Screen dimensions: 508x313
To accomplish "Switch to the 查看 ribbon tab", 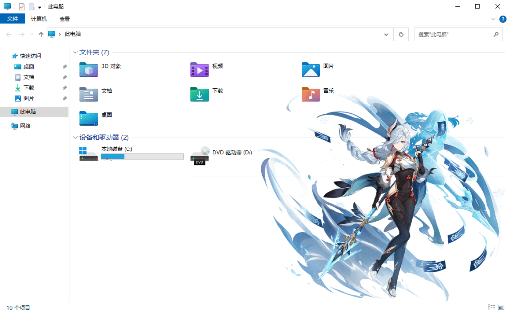I will click(65, 19).
